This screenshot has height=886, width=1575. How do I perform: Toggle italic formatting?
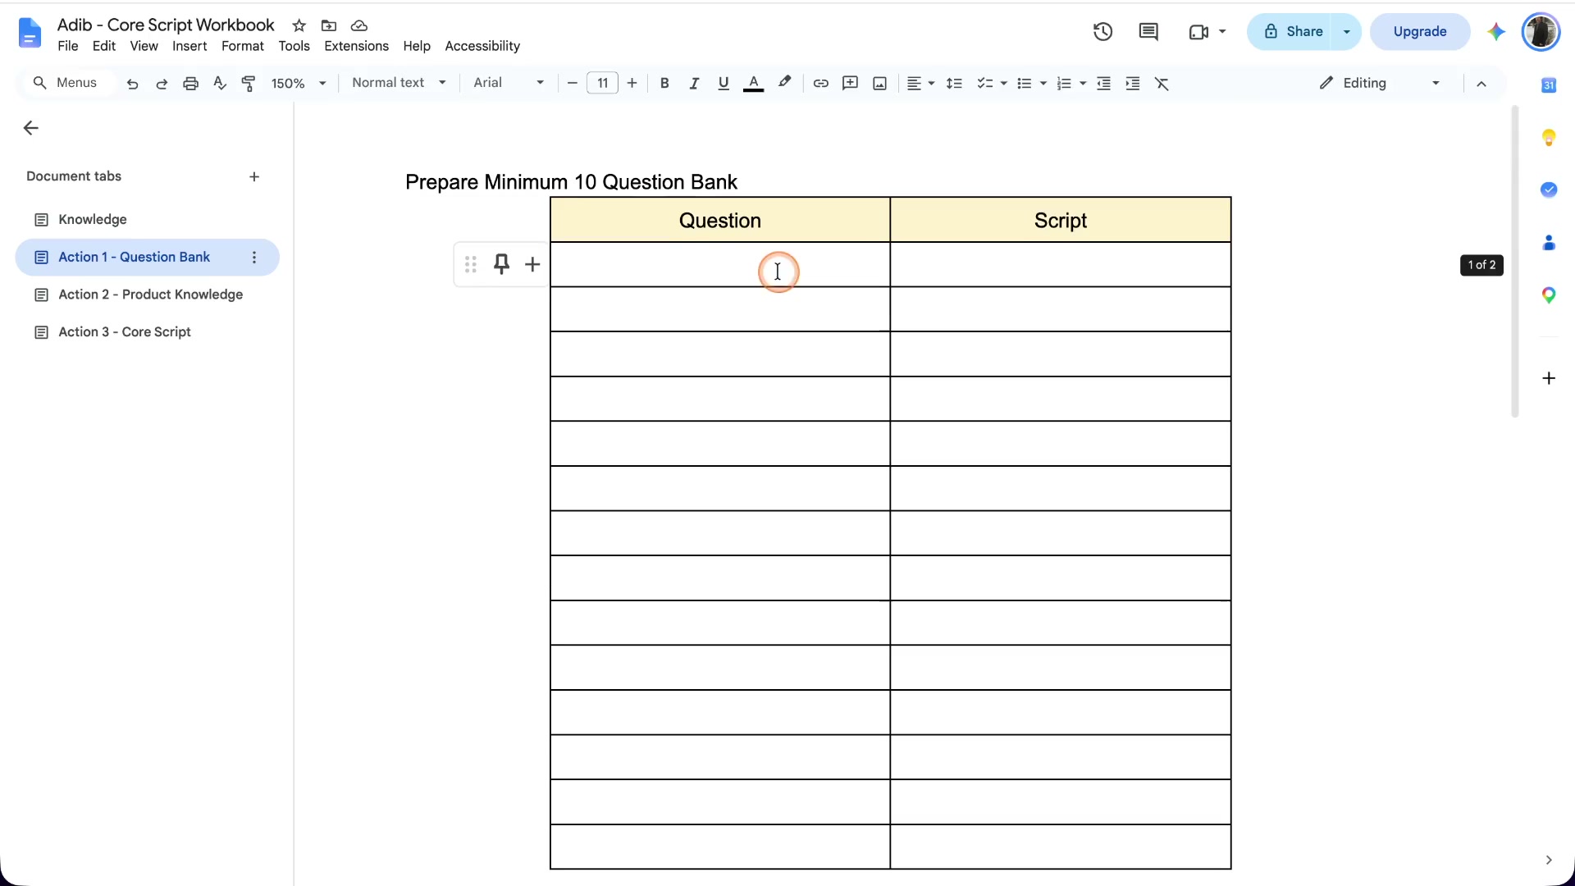click(694, 83)
